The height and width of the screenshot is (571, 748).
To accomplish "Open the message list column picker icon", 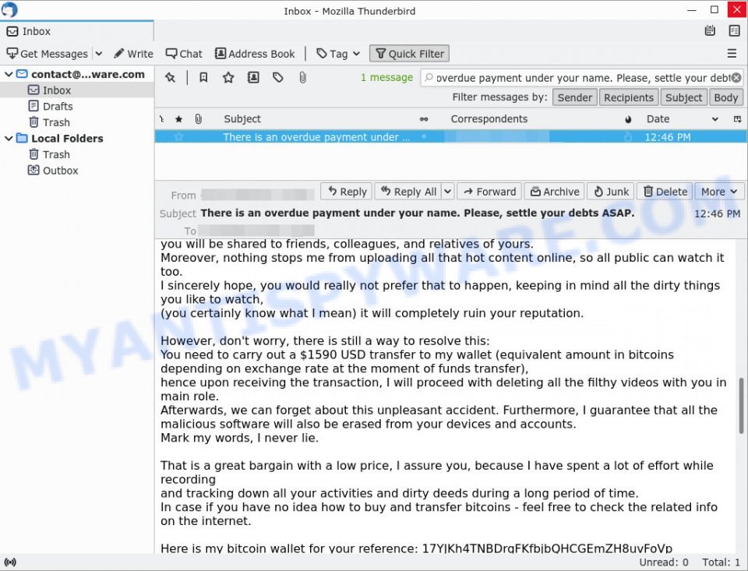I will [x=737, y=118].
